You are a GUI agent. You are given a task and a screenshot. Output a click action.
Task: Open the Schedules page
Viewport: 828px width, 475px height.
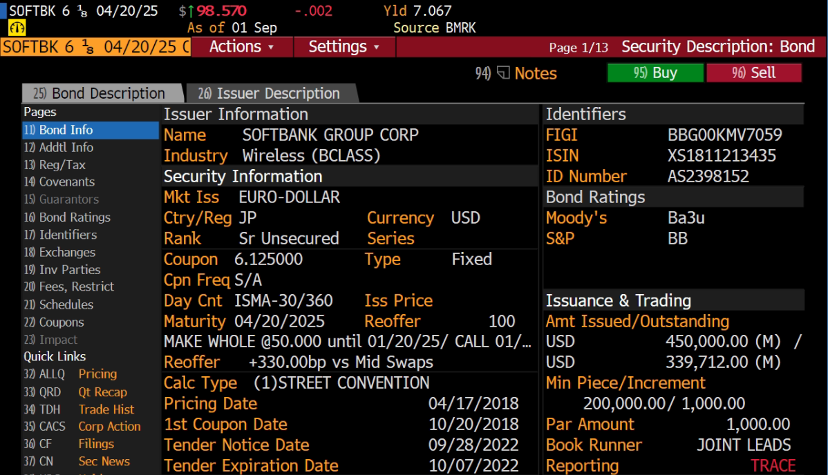pos(91,304)
